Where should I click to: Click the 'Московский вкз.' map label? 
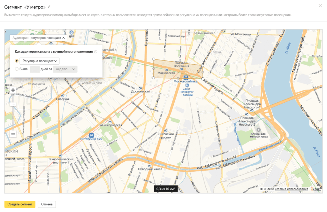pos(186,82)
